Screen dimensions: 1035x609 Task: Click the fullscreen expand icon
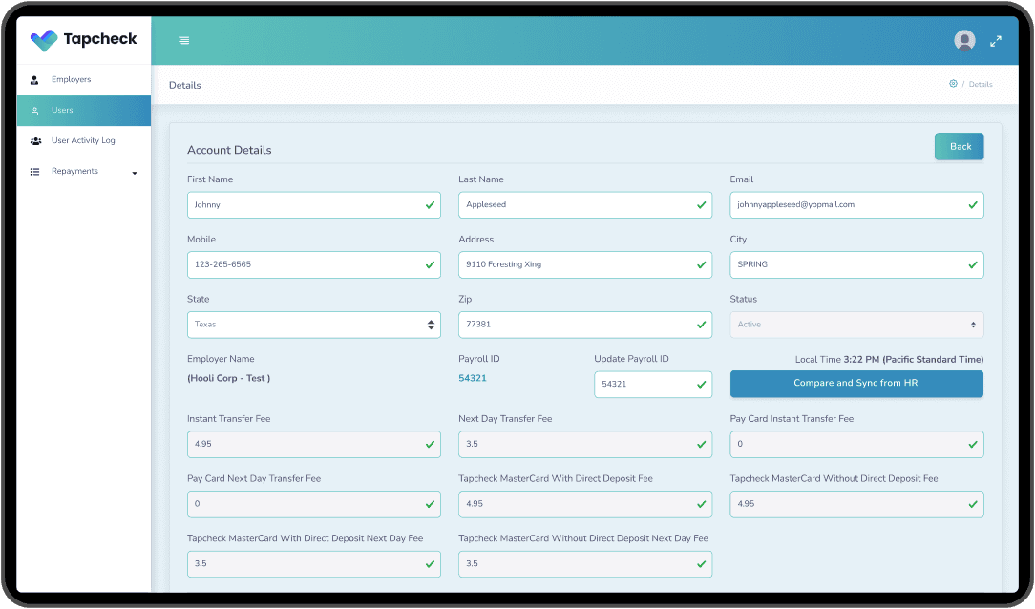pyautogui.click(x=995, y=41)
